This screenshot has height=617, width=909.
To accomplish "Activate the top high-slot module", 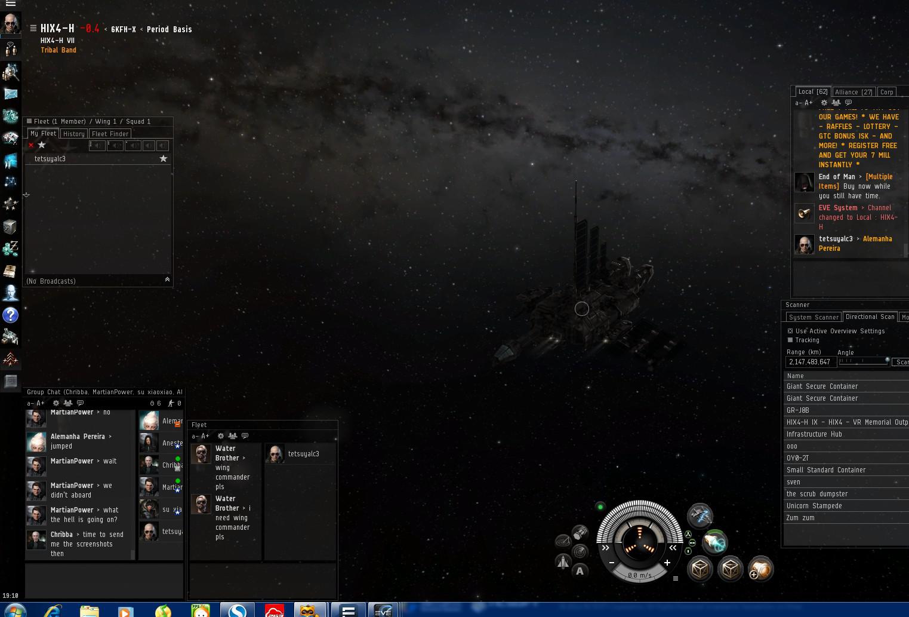I will pyautogui.click(x=700, y=516).
